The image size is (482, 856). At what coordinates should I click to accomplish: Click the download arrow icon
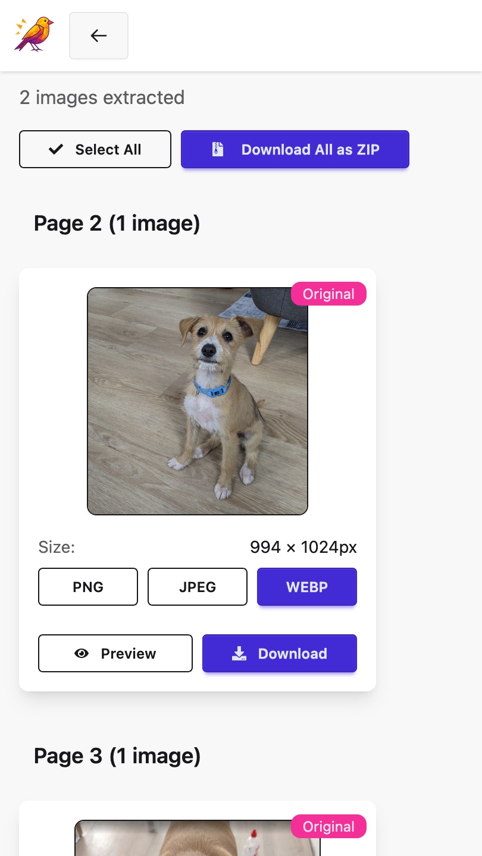(x=239, y=653)
